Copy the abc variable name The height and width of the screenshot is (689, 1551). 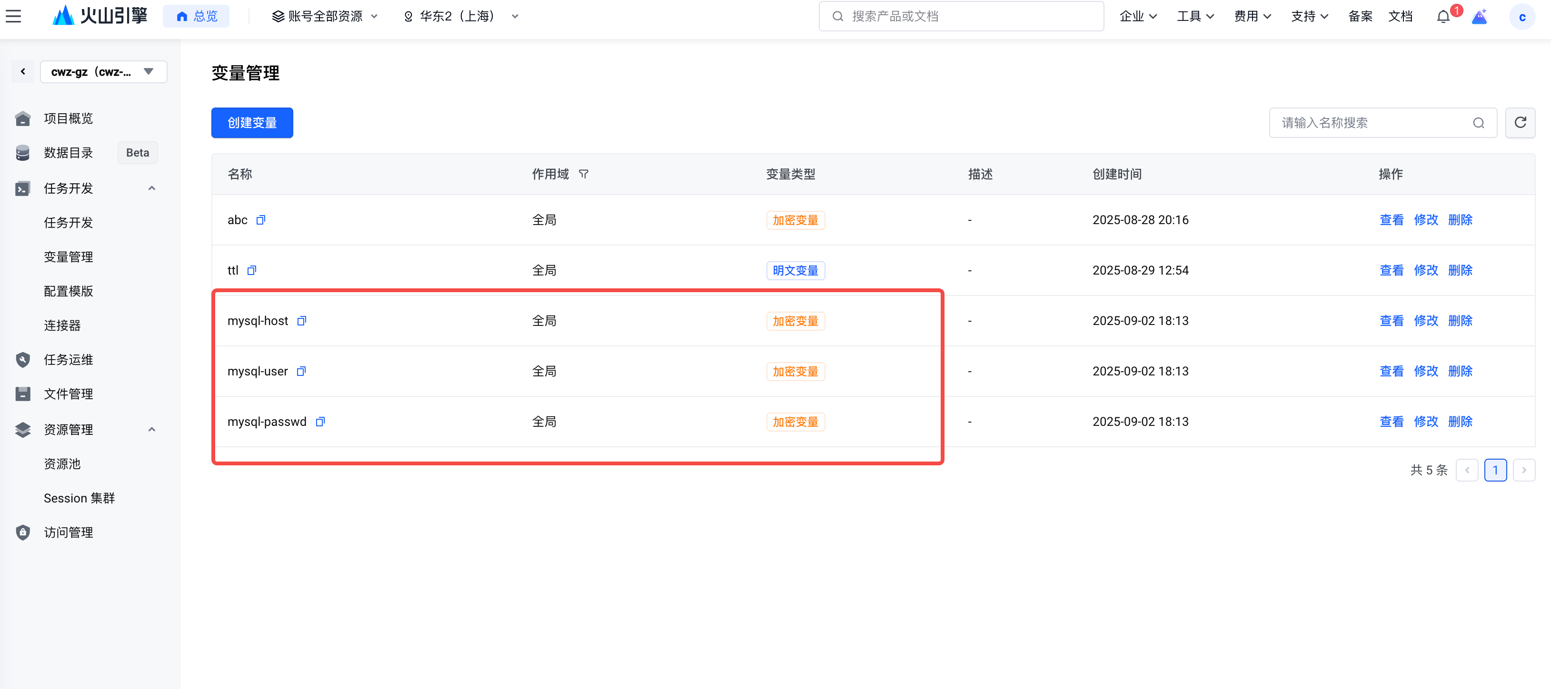click(261, 220)
